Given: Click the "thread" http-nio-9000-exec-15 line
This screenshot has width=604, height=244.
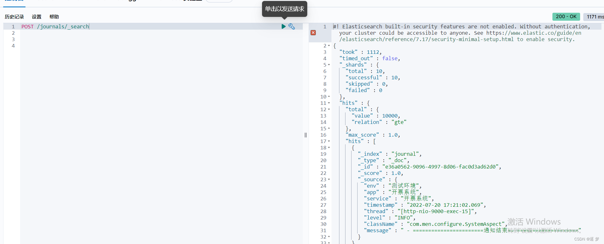Looking at the screenshot, I should coord(420,211).
